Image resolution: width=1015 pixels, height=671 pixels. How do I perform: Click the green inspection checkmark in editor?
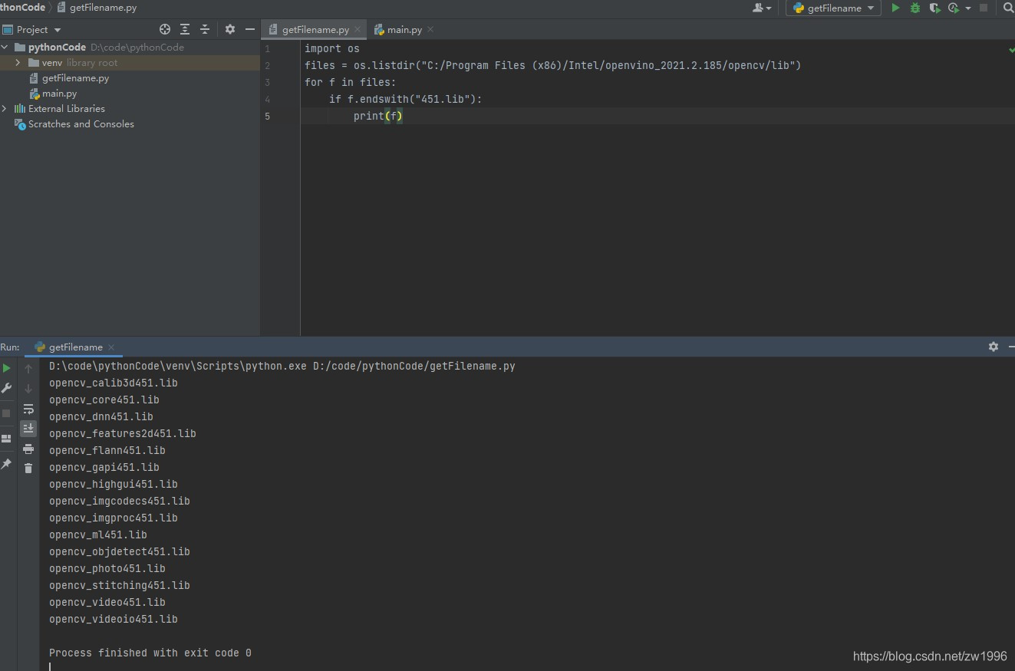tap(1011, 49)
